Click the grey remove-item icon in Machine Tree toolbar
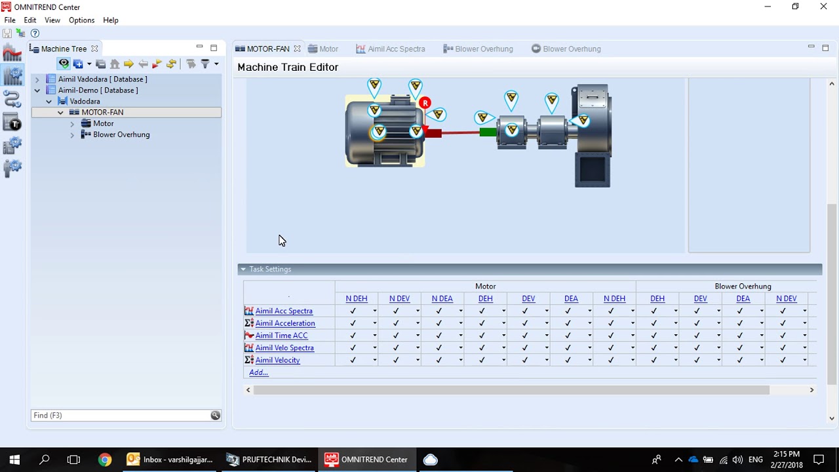The width and height of the screenshot is (839, 472). (100, 64)
